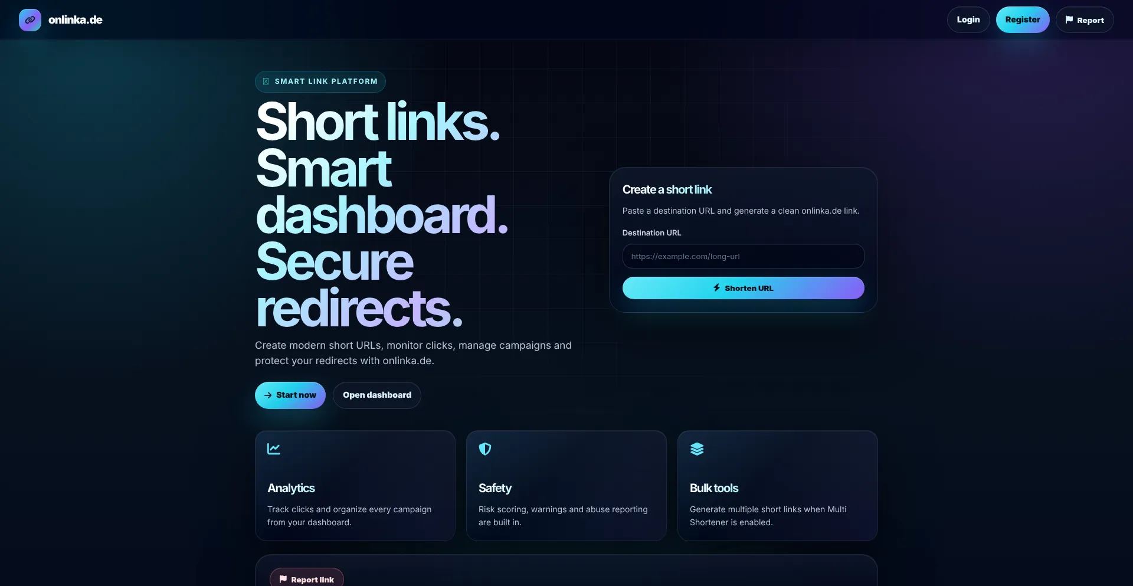
Task: Select the Safety card heading
Action: click(495, 488)
